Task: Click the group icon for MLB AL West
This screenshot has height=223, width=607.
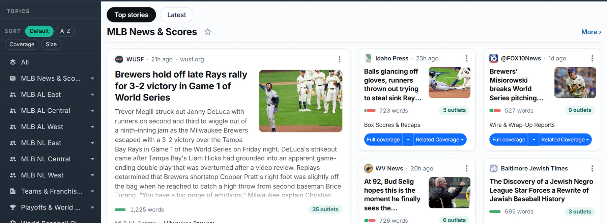Action: pos(13,127)
